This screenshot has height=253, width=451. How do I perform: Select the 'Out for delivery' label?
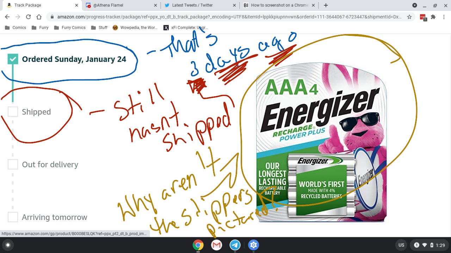coord(50,164)
